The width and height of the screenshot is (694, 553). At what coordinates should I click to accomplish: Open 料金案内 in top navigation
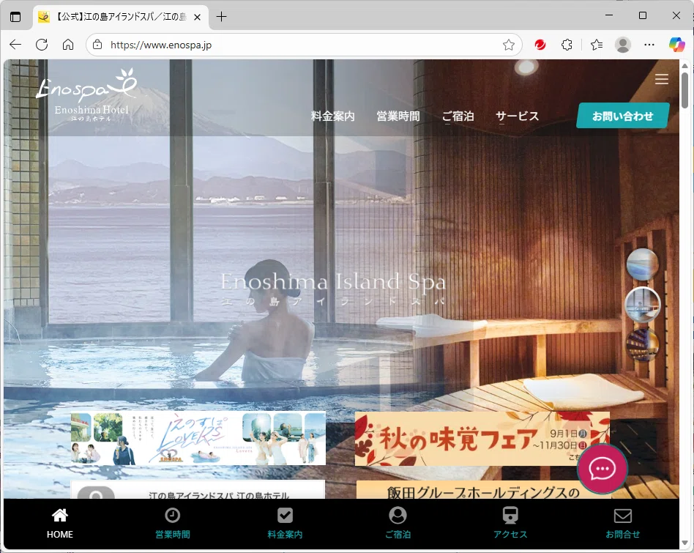tap(333, 116)
